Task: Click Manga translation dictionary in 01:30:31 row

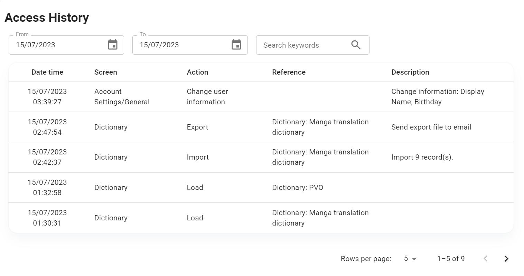Action: pos(320,218)
